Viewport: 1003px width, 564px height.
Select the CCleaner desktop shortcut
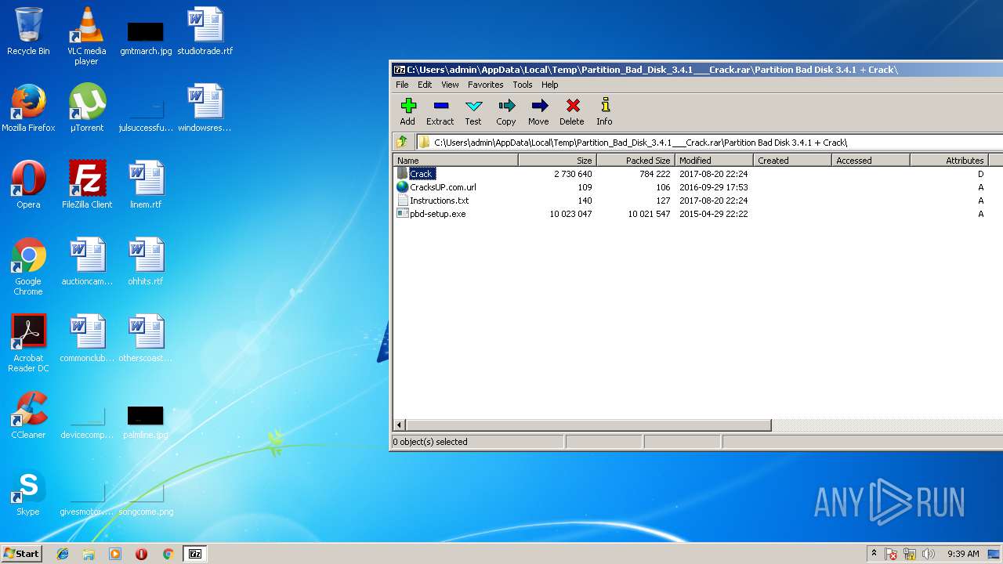28,415
